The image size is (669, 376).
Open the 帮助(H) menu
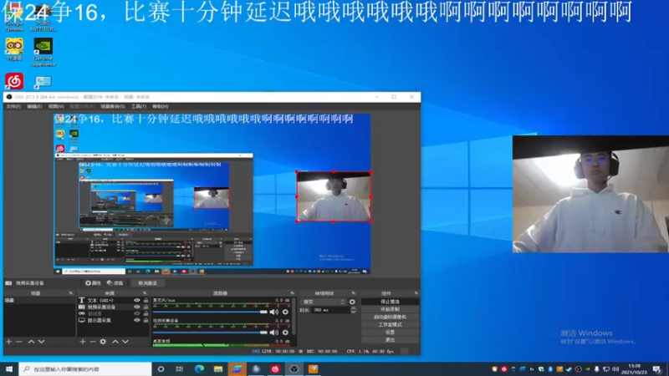[161, 106]
